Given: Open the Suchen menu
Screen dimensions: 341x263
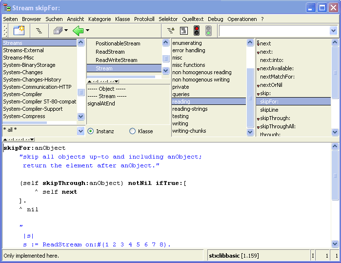Looking at the screenshot, I should 54,19.
